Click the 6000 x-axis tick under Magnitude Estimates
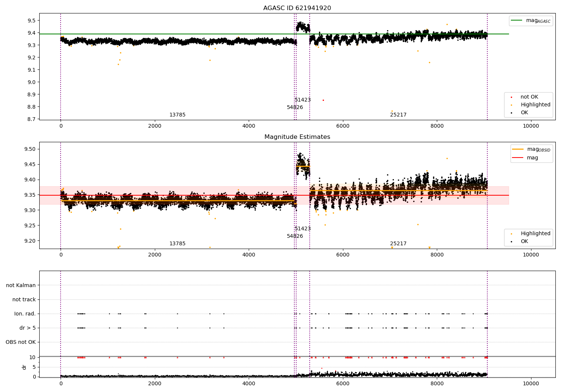The image size is (561, 392). tap(343, 255)
